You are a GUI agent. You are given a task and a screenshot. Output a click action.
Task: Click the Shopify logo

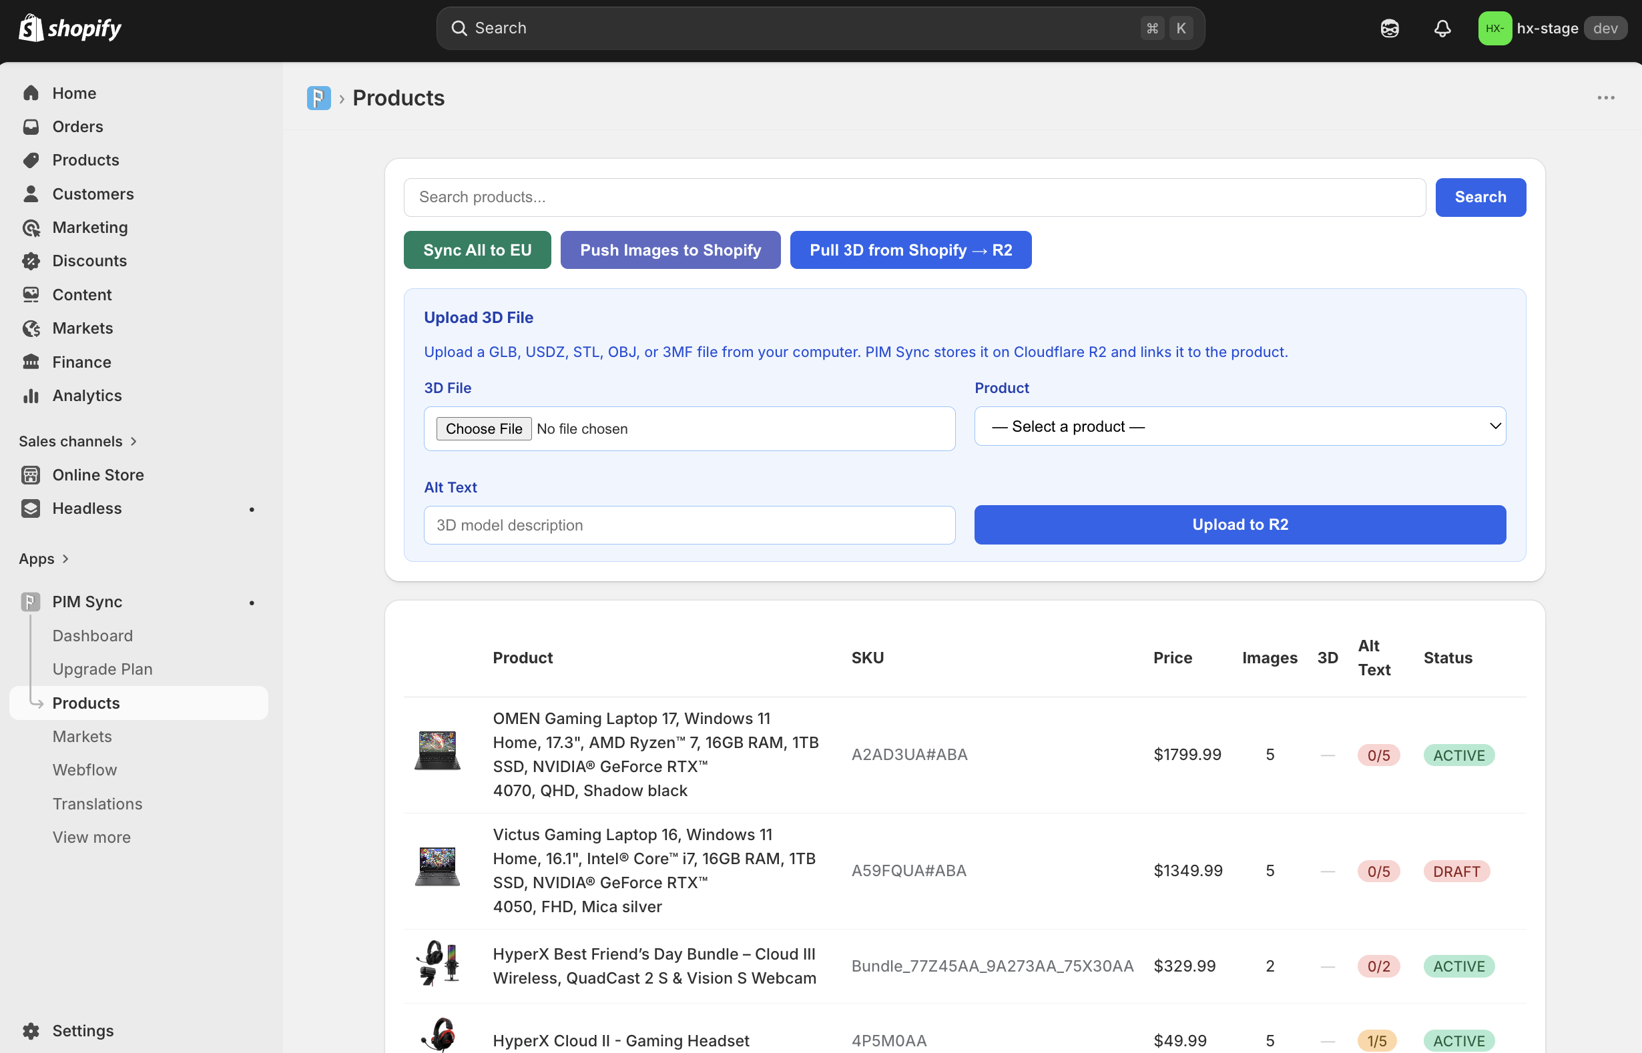[70, 28]
